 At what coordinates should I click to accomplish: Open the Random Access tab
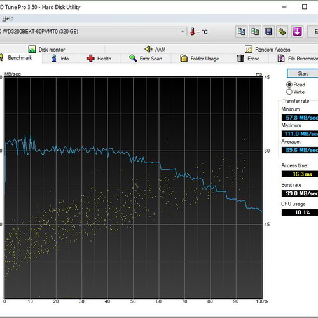click(x=268, y=50)
